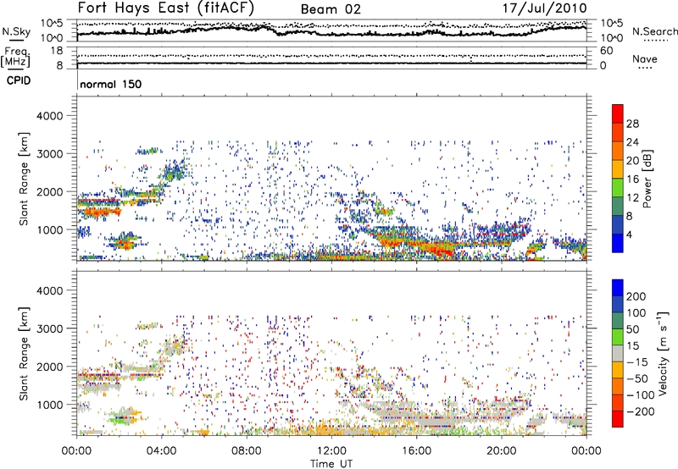The height and width of the screenshot is (469, 678).
Task: Click the '12' tick on Power colorbar
Action: pyautogui.click(x=632, y=198)
